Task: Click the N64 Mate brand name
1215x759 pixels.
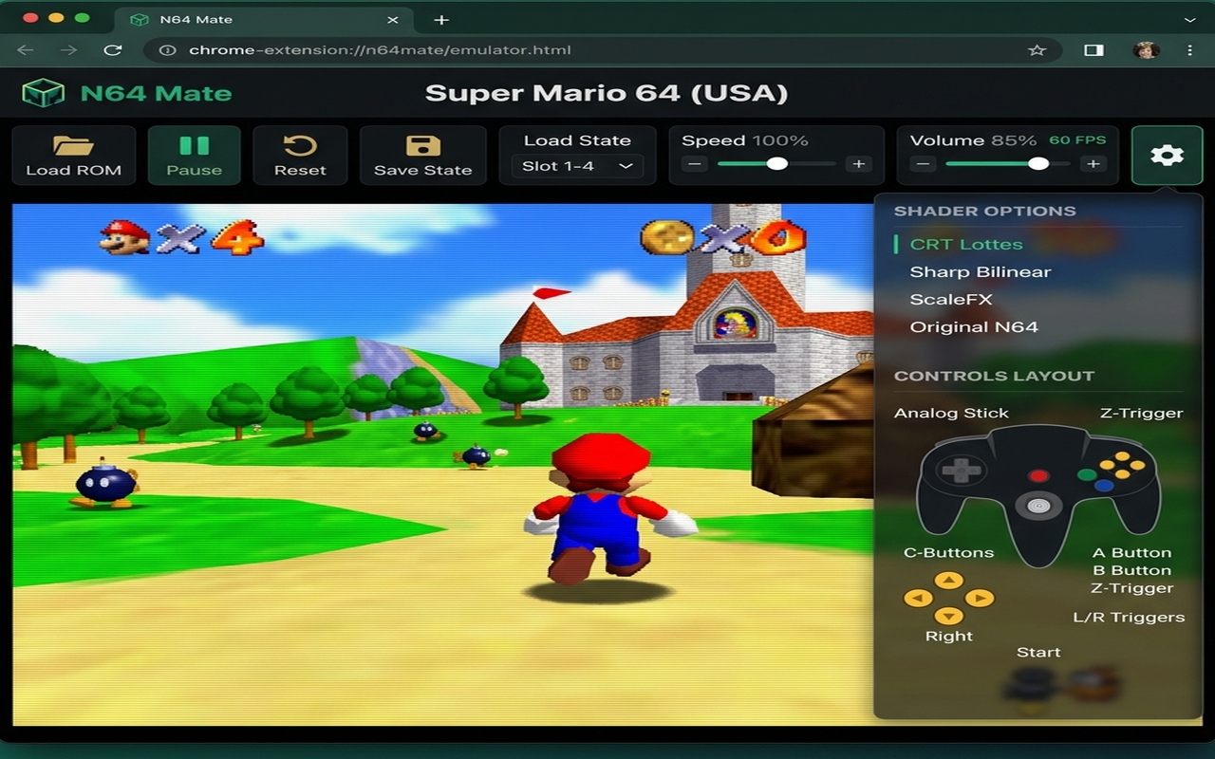Action: point(156,93)
